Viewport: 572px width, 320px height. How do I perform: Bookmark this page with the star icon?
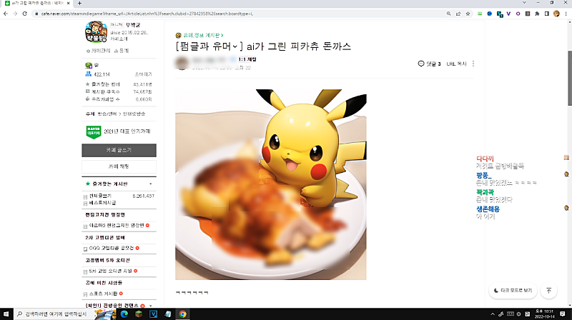(468, 14)
